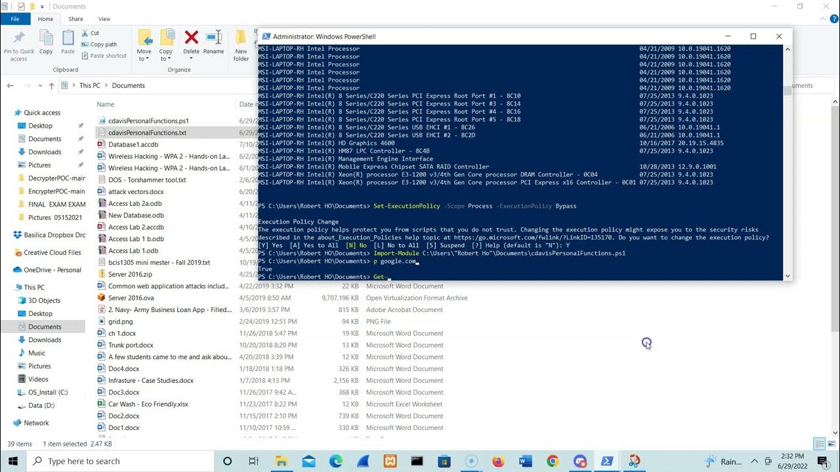
Task: Launch Firefox from the taskbar
Action: point(498,461)
